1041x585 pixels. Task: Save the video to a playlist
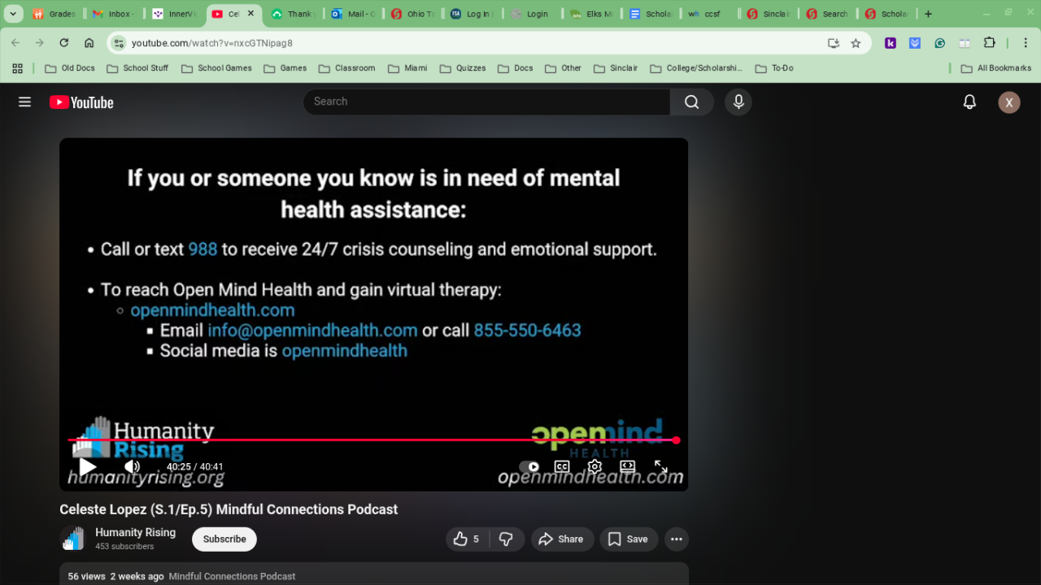click(629, 539)
